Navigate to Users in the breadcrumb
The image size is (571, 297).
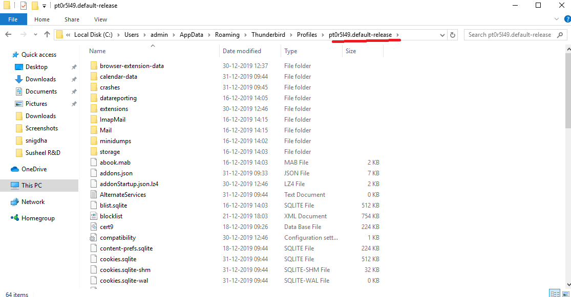click(x=132, y=35)
